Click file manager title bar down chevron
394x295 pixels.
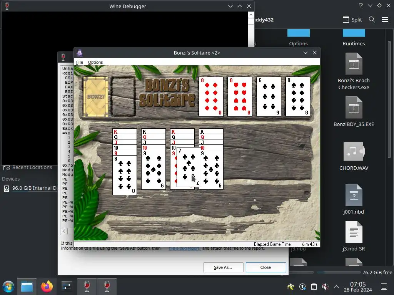pos(370,5)
